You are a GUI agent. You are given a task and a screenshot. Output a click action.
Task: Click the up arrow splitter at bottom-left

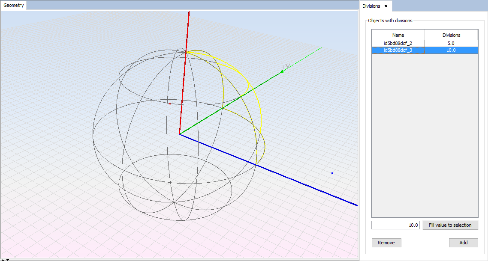click(x=2, y=260)
